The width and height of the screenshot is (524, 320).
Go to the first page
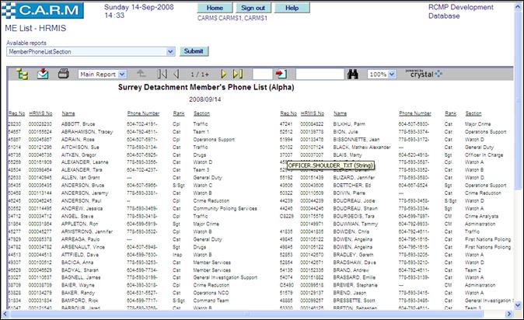click(163, 74)
